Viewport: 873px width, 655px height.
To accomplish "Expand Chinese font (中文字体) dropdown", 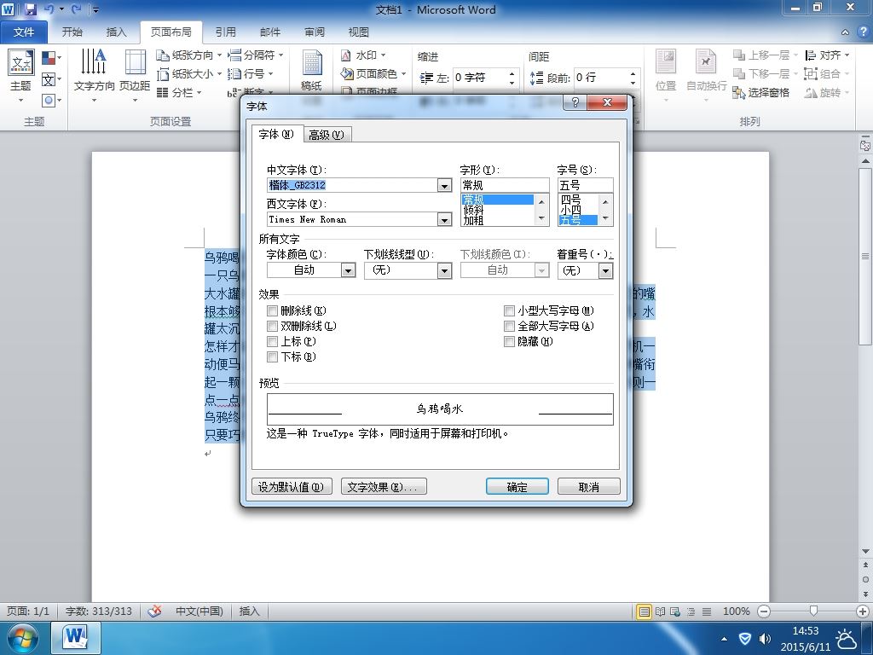I will point(444,185).
